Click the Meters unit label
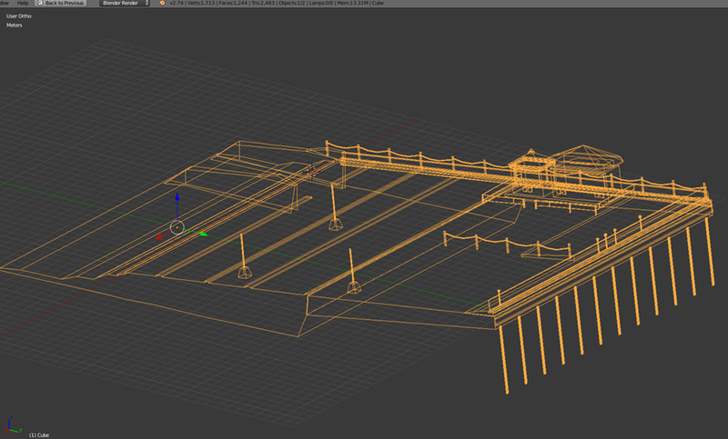728x439 pixels. pos(15,25)
